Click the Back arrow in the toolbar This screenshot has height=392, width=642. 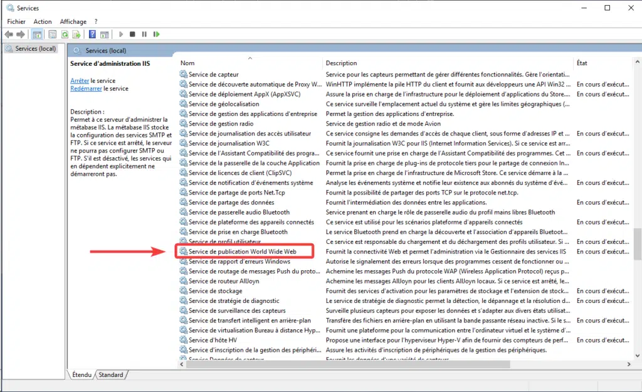(x=9, y=34)
